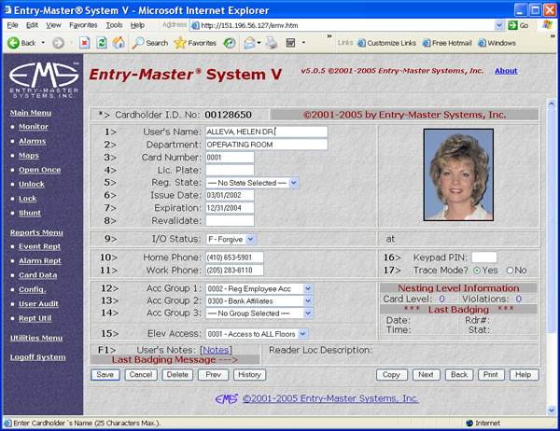The image size is (560, 431).
Task: Expand the address bar URL dropdown
Action: pyautogui.click(x=499, y=25)
